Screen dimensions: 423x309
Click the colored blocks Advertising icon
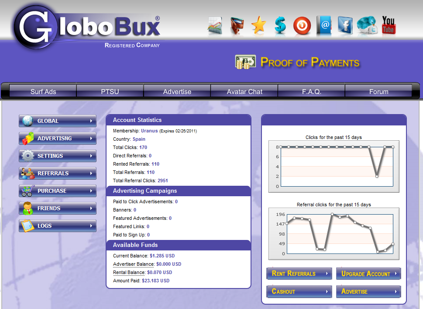click(28, 138)
